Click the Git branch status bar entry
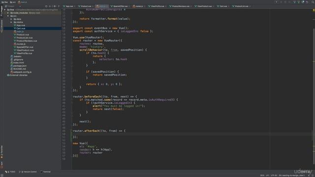Image resolution: width=315 pixels, height=177 pixels. (292, 176)
